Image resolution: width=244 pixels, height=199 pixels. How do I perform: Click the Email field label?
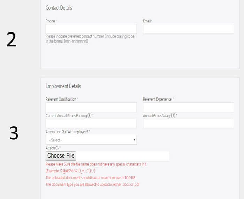147,21
